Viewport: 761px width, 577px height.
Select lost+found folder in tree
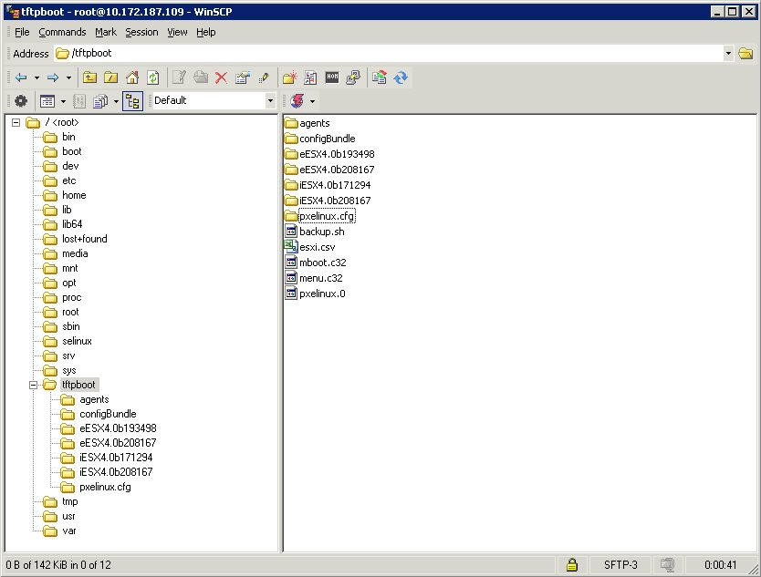click(85, 239)
